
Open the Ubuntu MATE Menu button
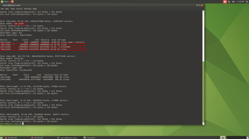point(5,2)
